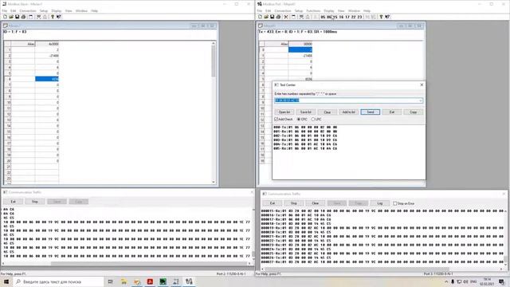Click function 23 toolbar button in Modbus Poll

click(x=359, y=17)
